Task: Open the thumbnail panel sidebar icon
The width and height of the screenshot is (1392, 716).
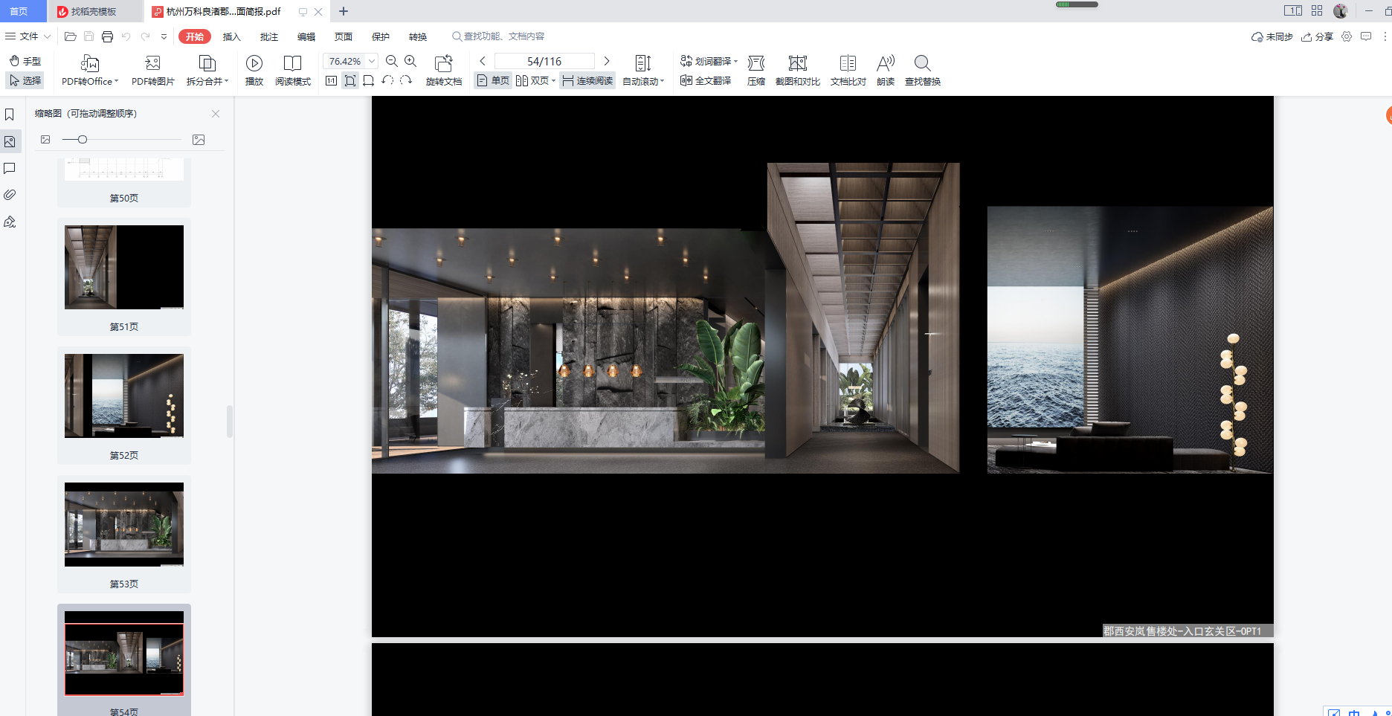Action: click(x=10, y=141)
